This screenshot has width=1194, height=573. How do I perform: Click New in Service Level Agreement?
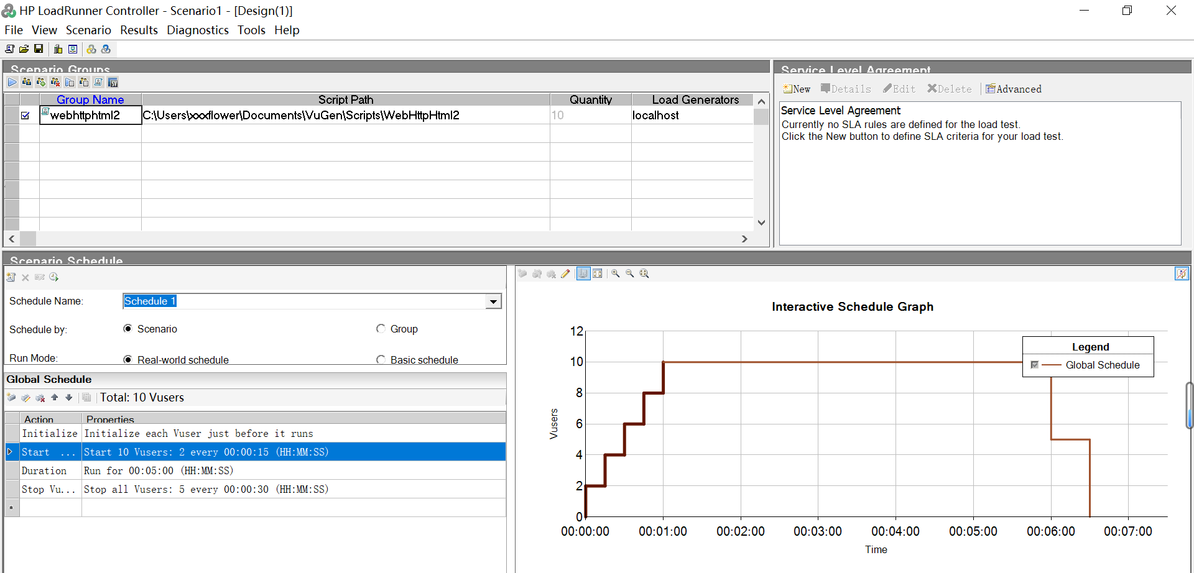pos(797,89)
